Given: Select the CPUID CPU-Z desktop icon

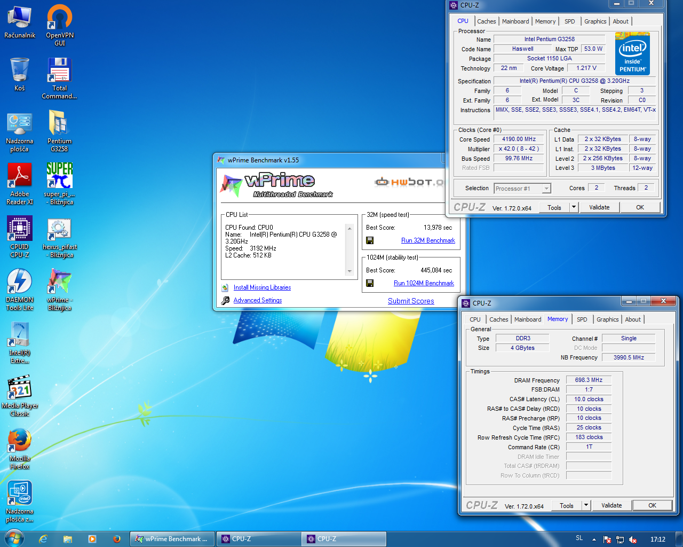Looking at the screenshot, I should tap(20, 237).
